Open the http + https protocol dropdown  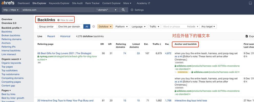(11, 10)
